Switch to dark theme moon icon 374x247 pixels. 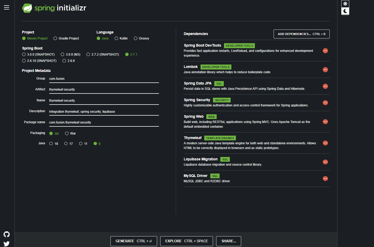coord(345,11)
